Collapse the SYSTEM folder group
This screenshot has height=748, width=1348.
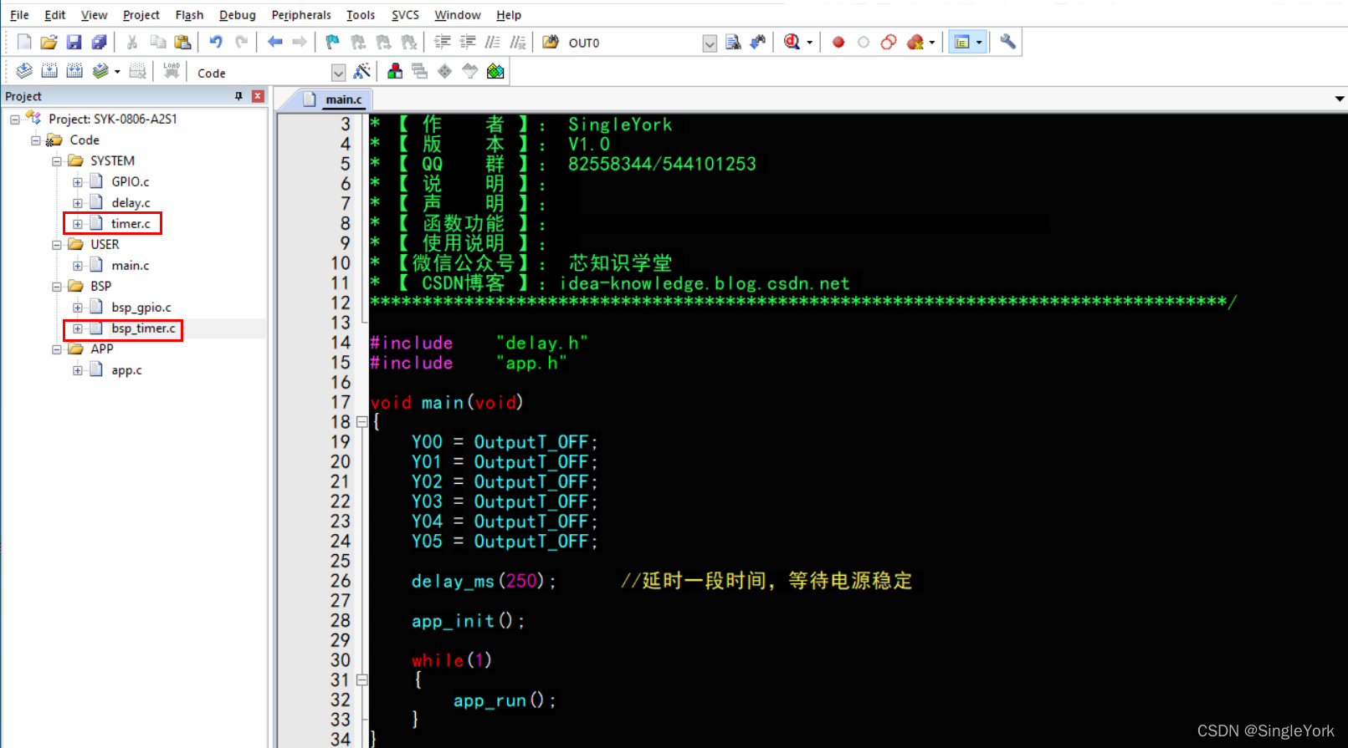pos(56,161)
